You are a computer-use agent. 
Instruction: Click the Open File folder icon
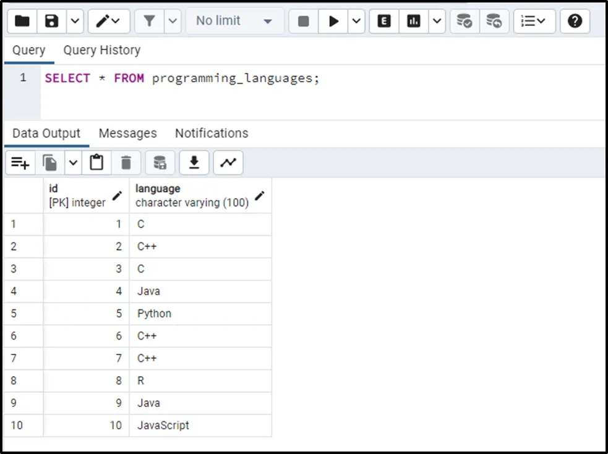point(22,21)
